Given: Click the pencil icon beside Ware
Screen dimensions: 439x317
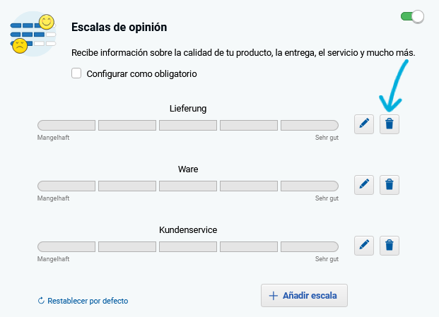Looking at the screenshot, I should point(364,185).
